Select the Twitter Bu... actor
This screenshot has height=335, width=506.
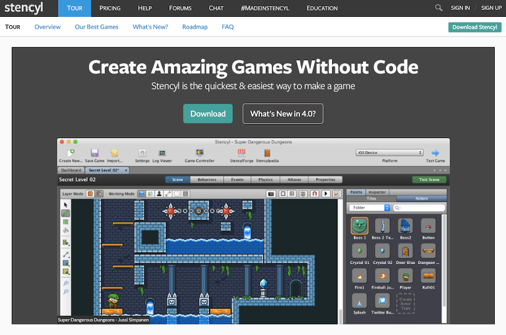click(382, 301)
